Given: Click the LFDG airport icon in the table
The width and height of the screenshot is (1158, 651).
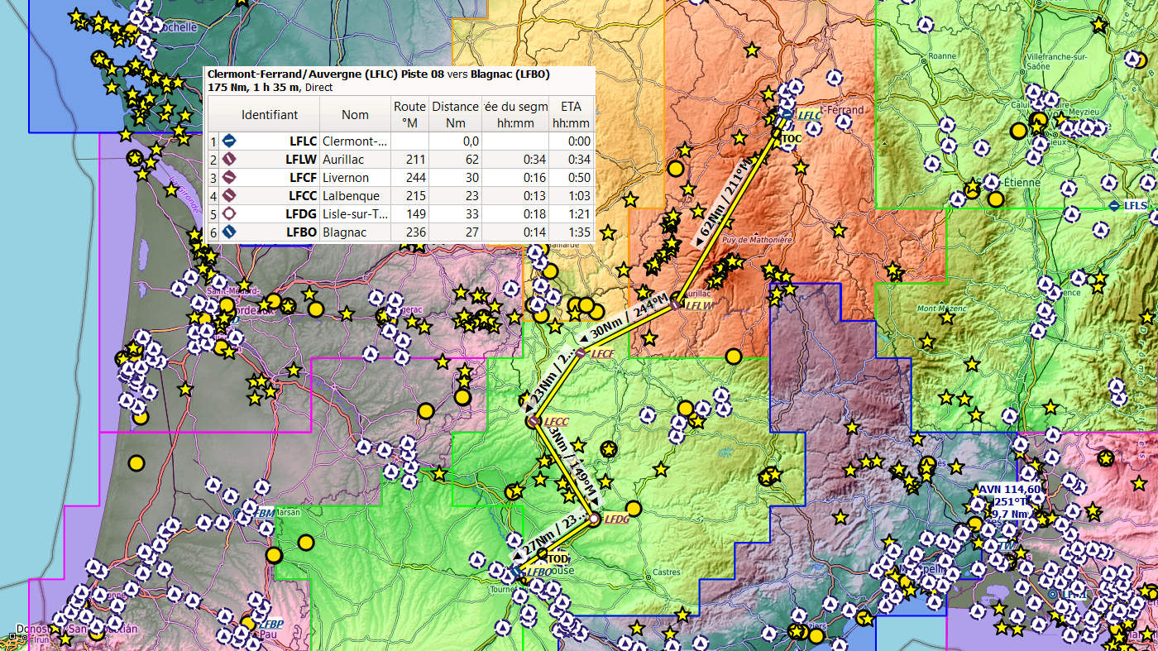Looking at the screenshot, I should pos(230,213).
